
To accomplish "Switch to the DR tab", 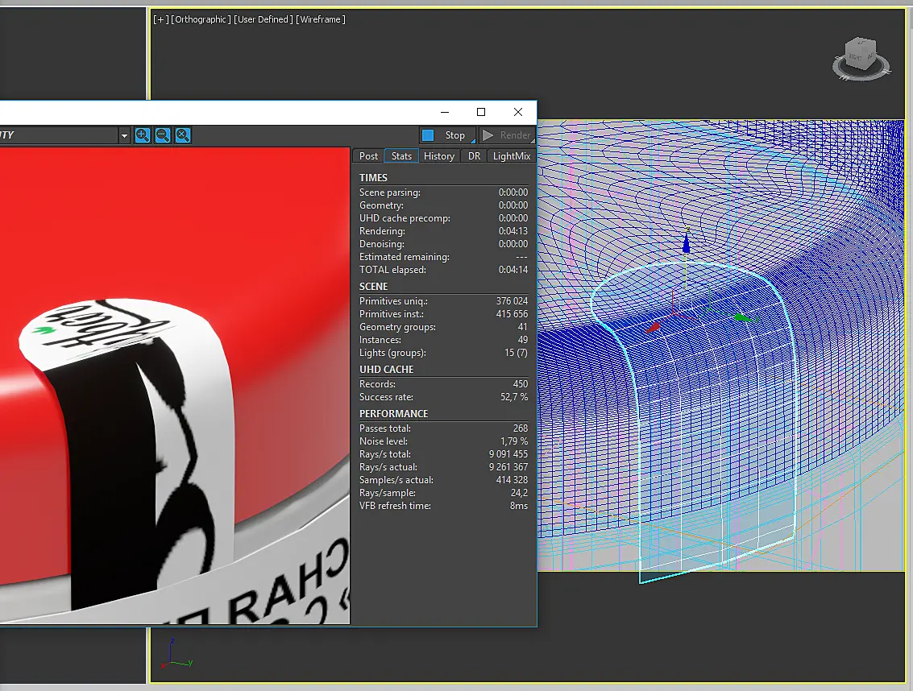I will 474,156.
